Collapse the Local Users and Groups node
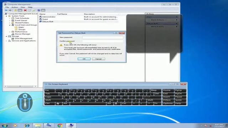The width and height of the screenshot is (228, 128). click(10, 25)
